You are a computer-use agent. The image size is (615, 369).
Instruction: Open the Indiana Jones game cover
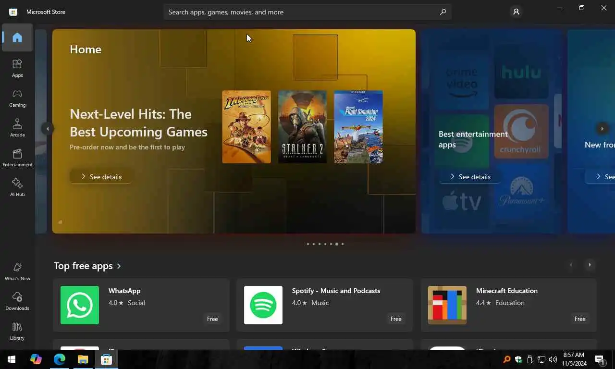[246, 127]
